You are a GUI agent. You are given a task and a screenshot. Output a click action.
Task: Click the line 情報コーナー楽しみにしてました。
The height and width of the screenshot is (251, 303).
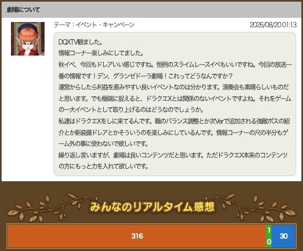point(101,53)
